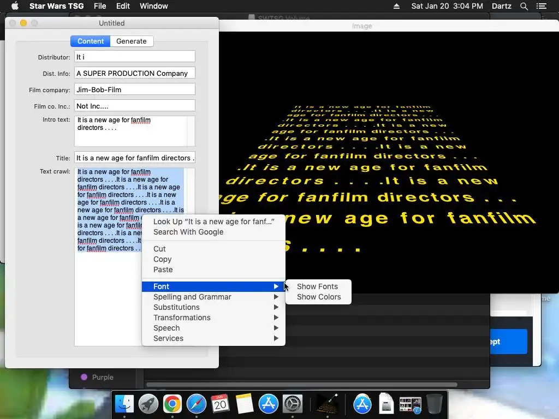Expand the Transformations submenu
Screen dimensions: 559x419
click(x=276, y=318)
